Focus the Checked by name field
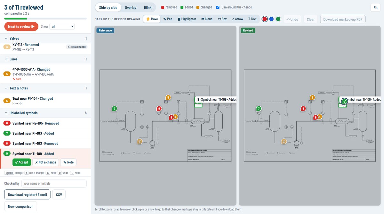The width and height of the screenshot is (384, 214). click(x=54, y=184)
